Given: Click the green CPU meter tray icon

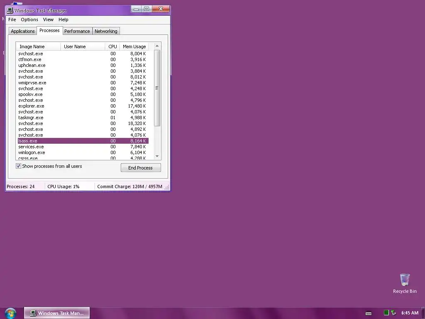Looking at the screenshot, I should coord(386,313).
